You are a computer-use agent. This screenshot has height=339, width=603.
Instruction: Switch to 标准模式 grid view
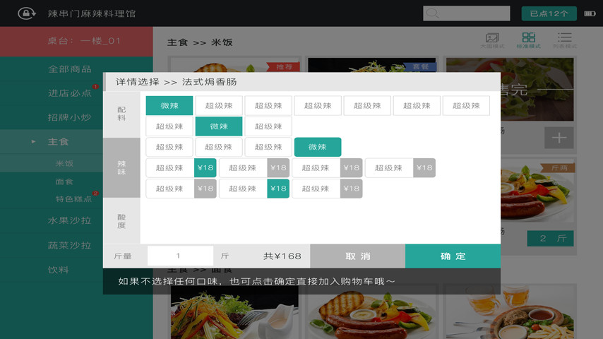point(528,40)
